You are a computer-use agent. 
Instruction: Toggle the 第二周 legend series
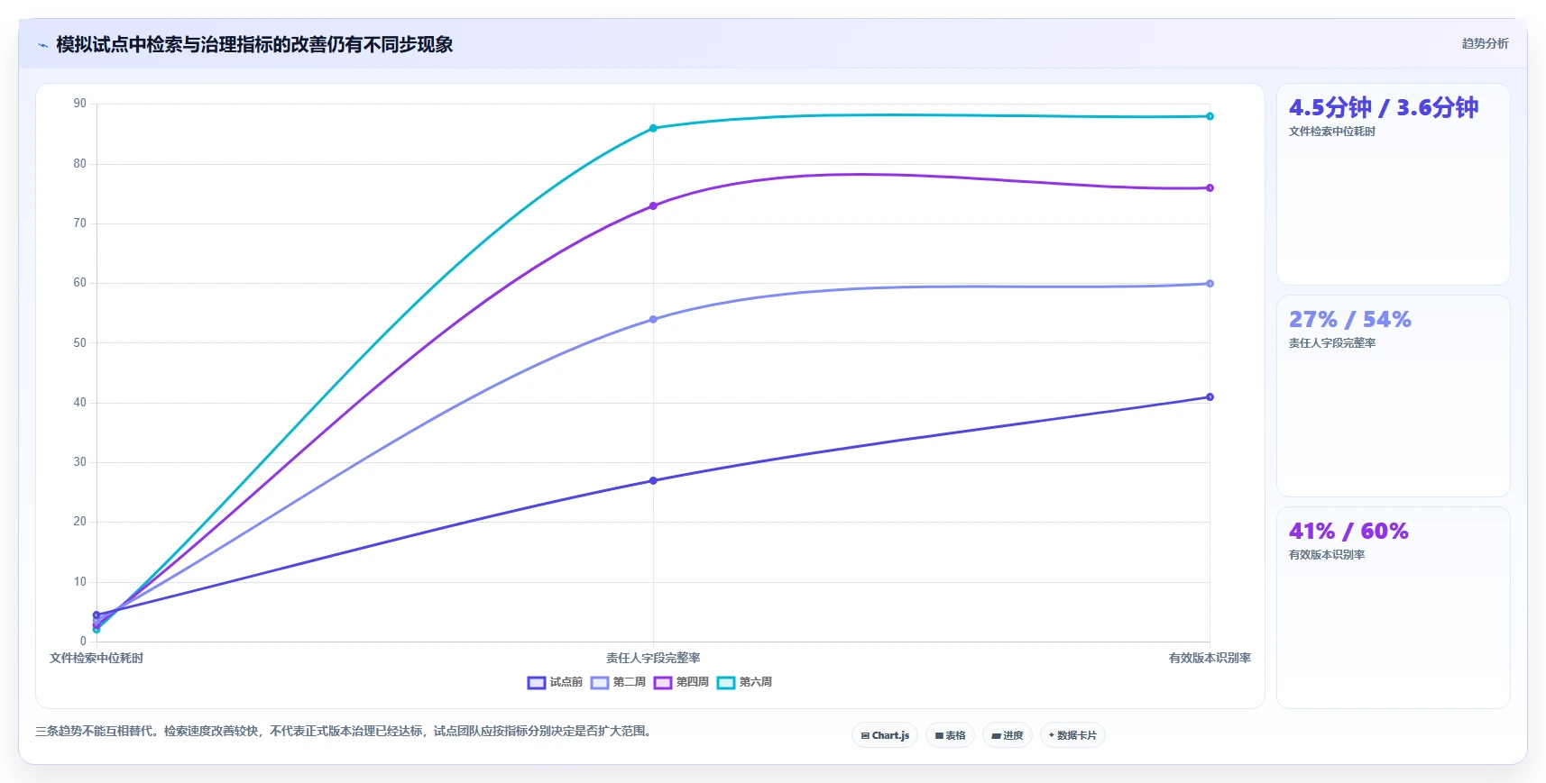pyautogui.click(x=618, y=682)
